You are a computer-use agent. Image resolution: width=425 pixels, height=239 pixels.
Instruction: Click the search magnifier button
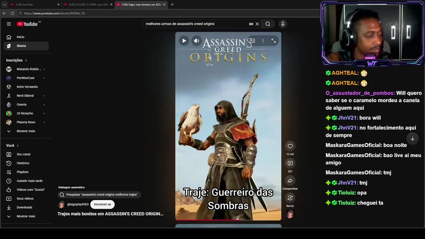coord(268,24)
